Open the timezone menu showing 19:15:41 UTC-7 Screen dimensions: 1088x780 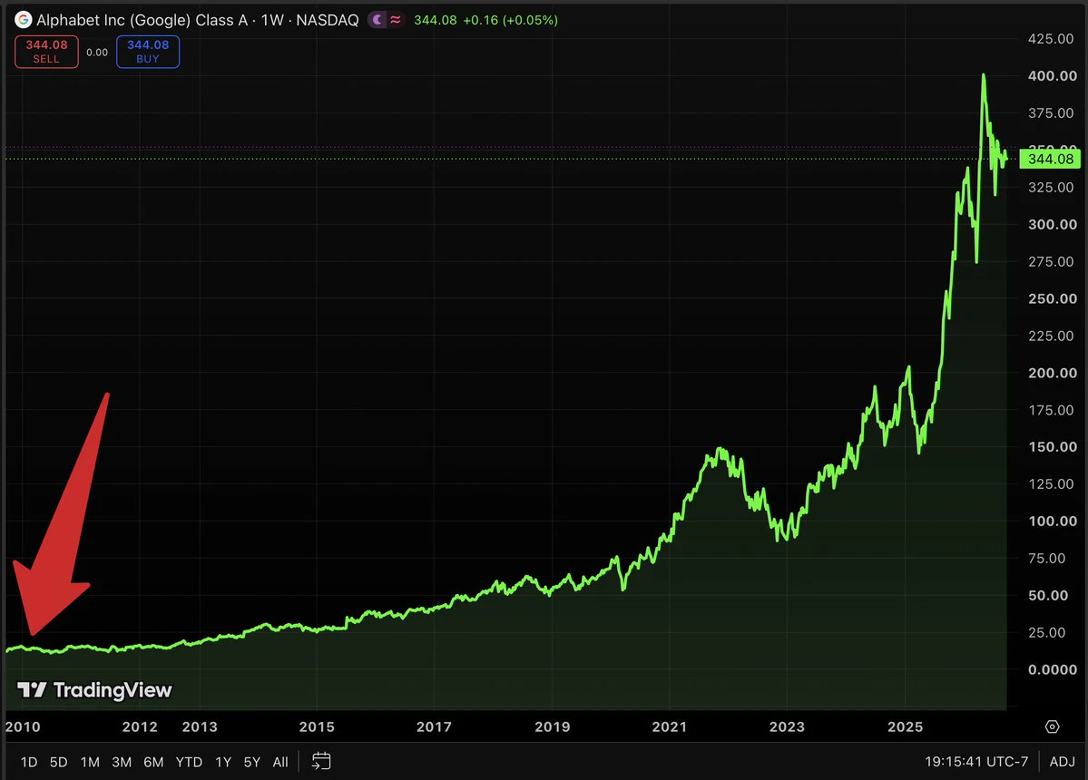point(976,761)
